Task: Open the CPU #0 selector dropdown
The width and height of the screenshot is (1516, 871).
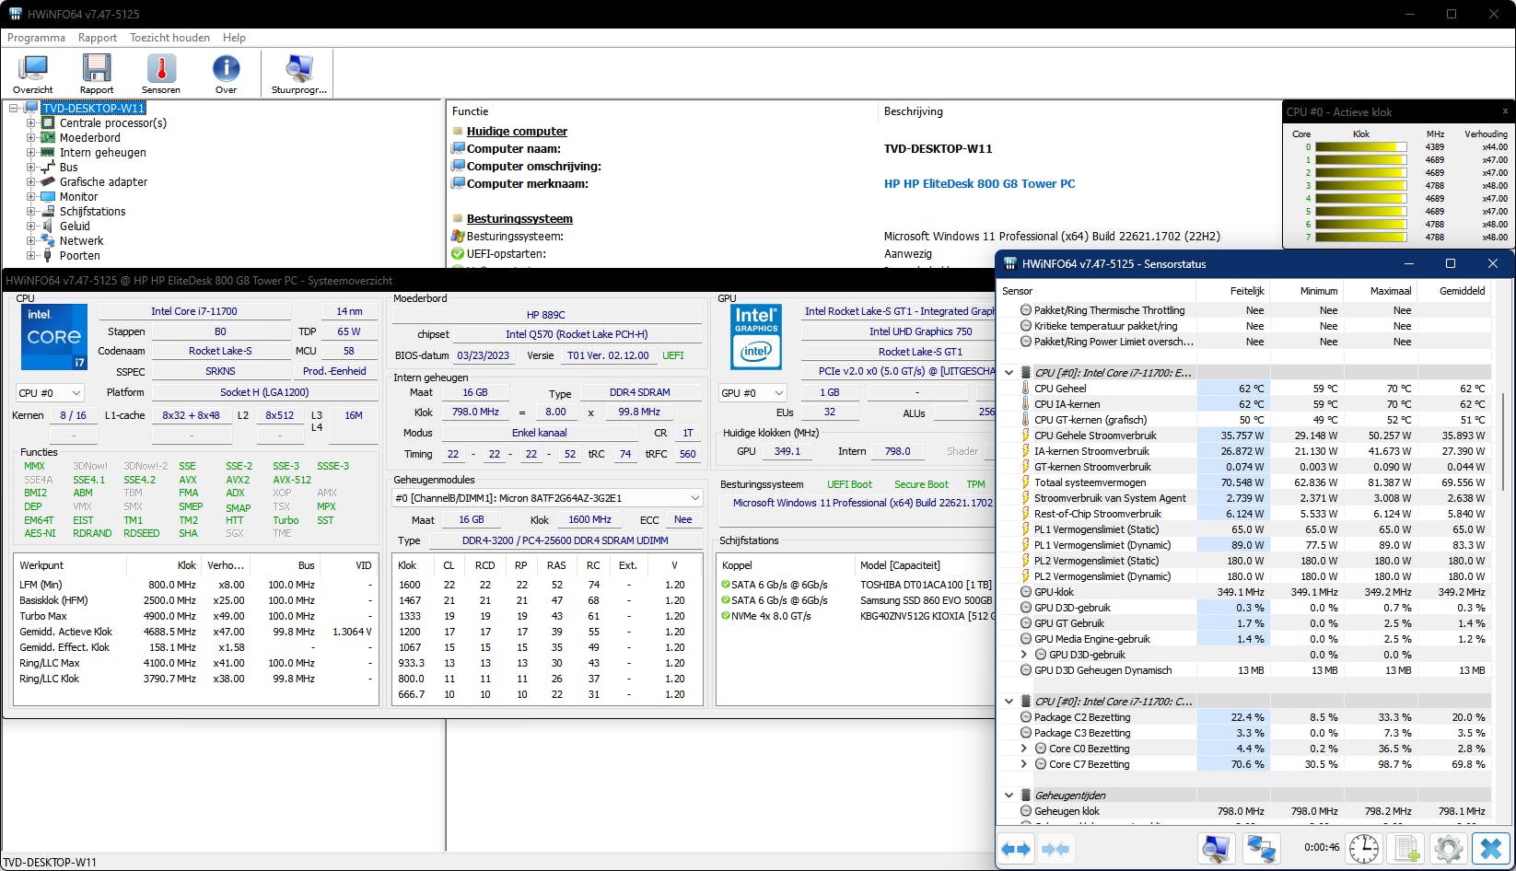Action: tap(51, 393)
